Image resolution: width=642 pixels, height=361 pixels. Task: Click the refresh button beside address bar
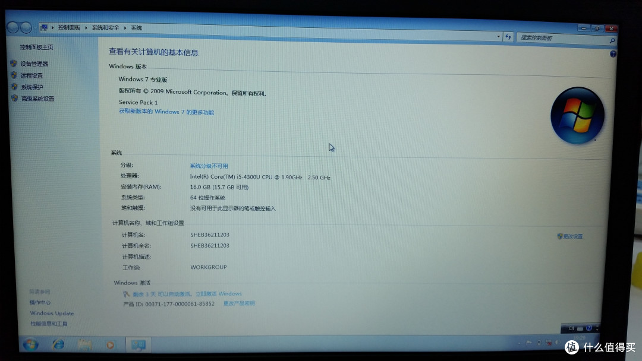click(508, 37)
